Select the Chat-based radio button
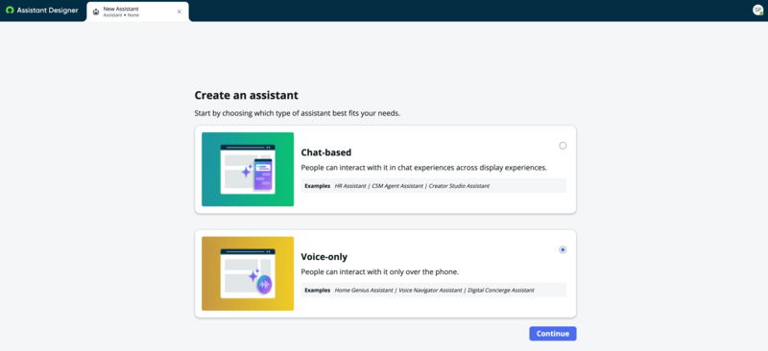Image resolution: width=768 pixels, height=351 pixels. point(563,146)
